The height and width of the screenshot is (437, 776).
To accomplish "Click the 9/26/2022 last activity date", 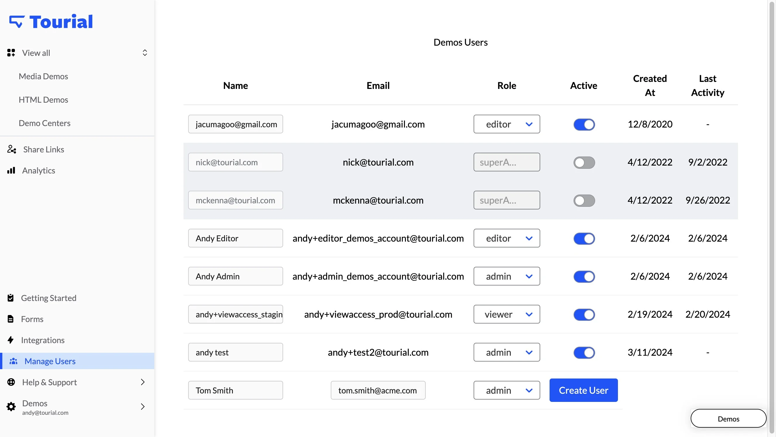I will (x=708, y=200).
